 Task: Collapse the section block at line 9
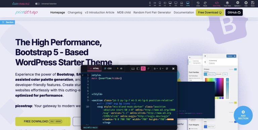[x=90, y=100]
